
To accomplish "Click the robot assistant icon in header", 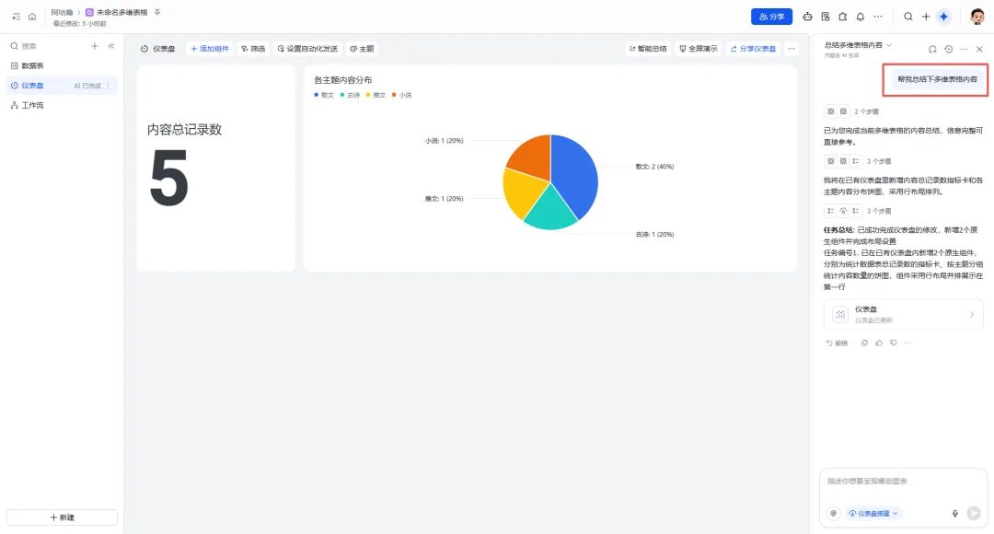I will point(807,17).
